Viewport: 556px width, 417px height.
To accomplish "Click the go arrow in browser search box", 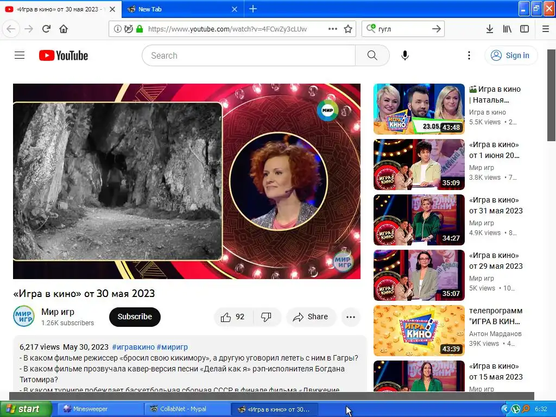I will (x=437, y=29).
